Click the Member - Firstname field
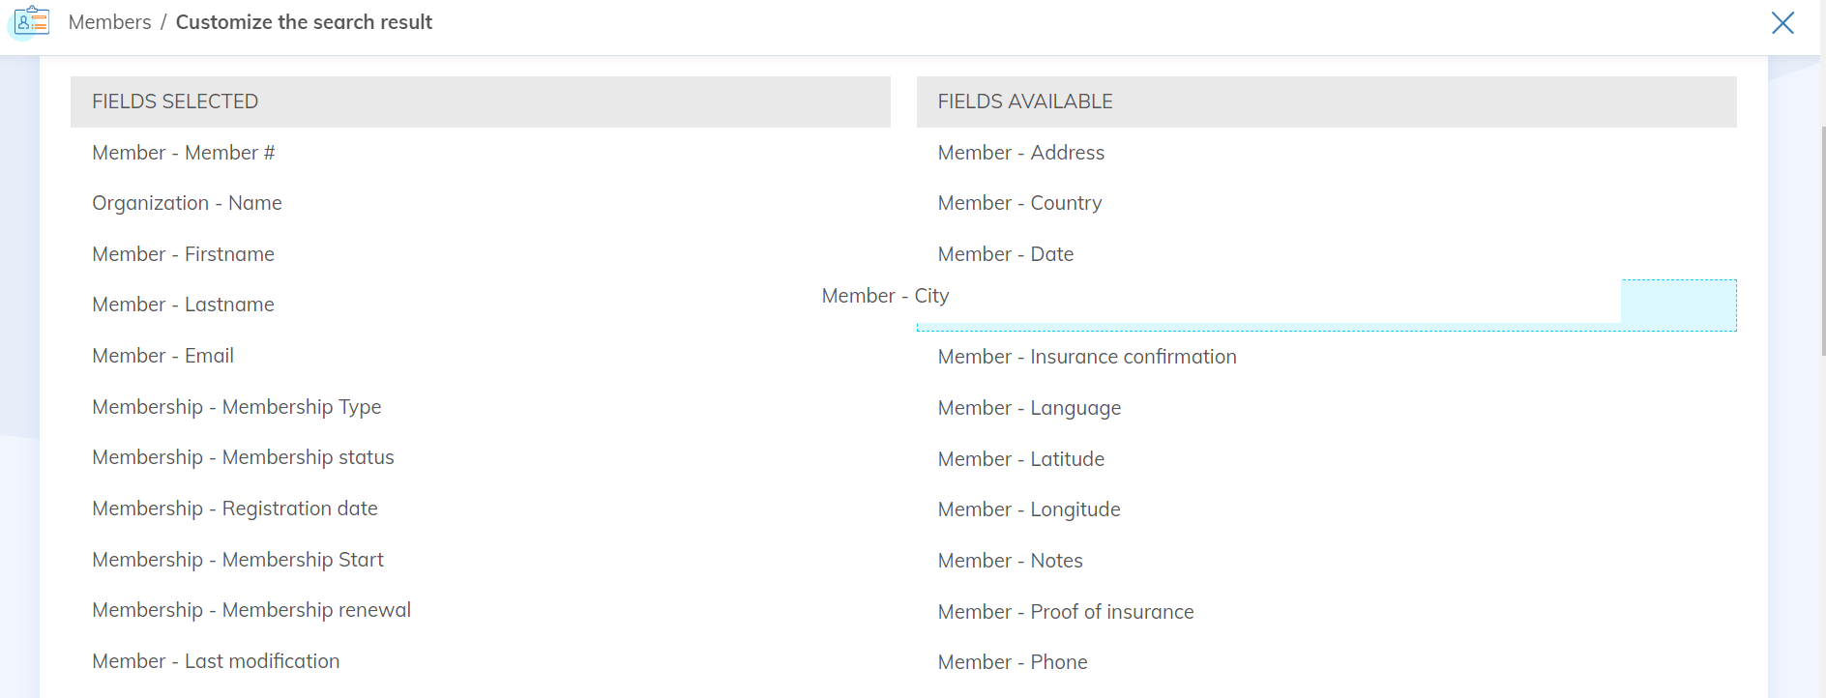1826x698 pixels. click(x=183, y=254)
